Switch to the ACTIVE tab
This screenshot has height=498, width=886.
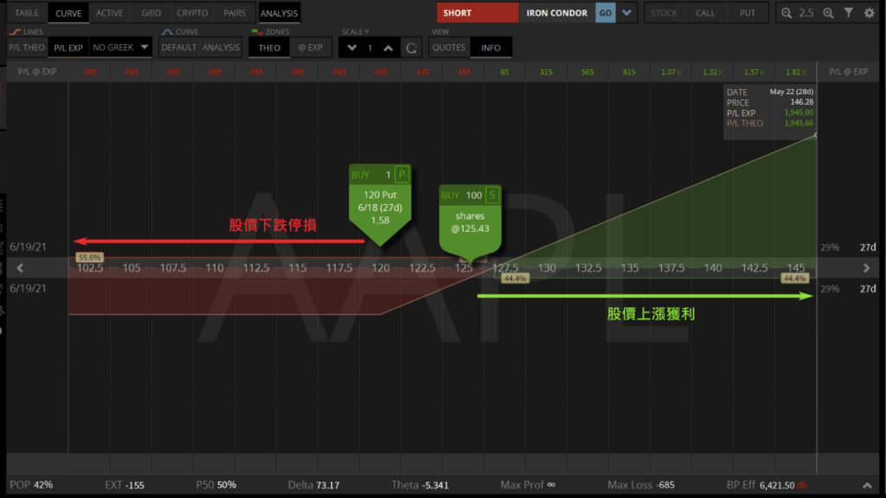coord(110,13)
